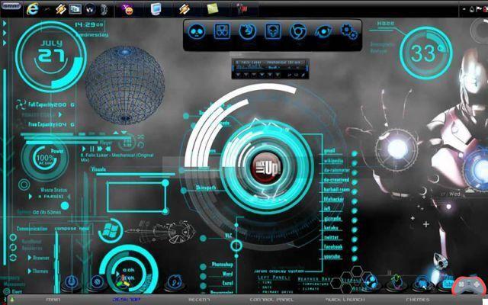Click the Windows logo orb

coord(110,230)
